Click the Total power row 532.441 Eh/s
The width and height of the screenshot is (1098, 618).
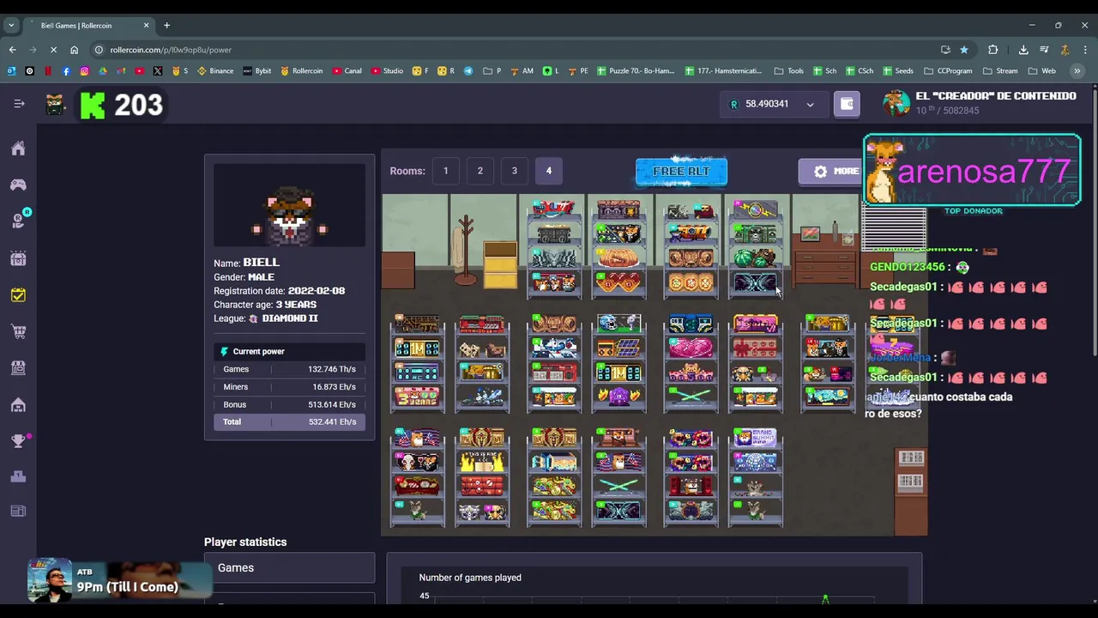coord(289,422)
